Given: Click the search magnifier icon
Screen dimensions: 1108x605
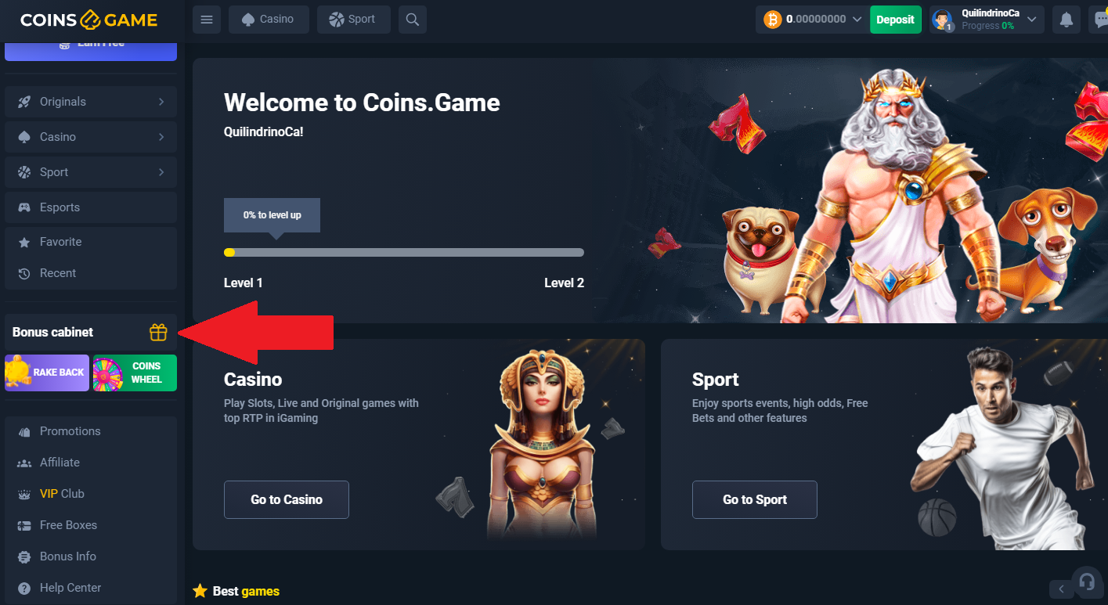Looking at the screenshot, I should point(412,20).
